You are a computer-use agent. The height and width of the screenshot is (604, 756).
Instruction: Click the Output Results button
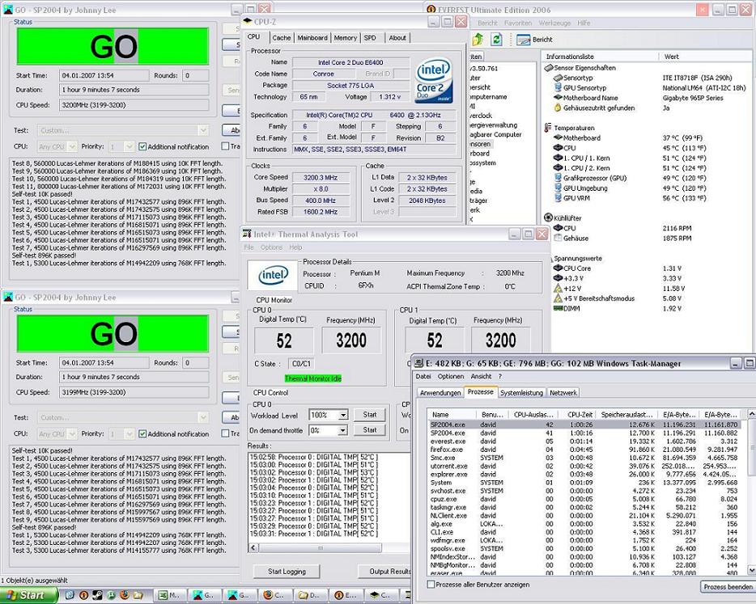point(385,572)
